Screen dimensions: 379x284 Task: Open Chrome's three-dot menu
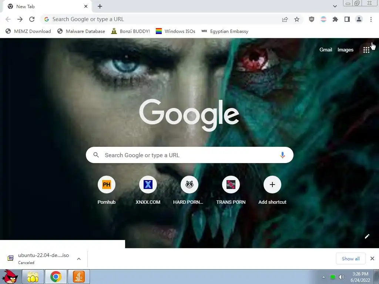click(371, 19)
